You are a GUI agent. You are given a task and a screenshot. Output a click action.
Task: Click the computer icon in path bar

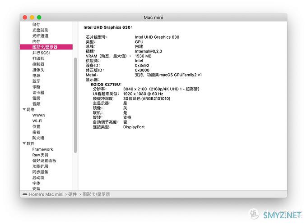(25, 194)
